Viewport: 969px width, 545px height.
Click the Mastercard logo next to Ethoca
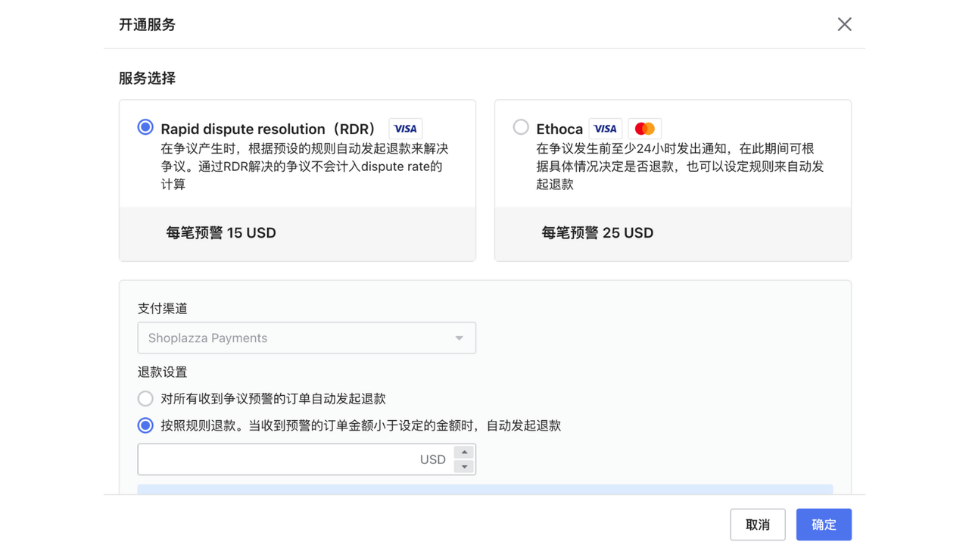click(644, 129)
